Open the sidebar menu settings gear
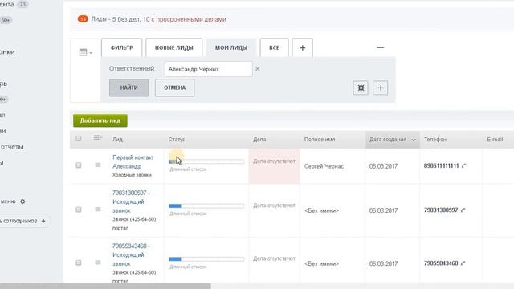Viewport: 514px width, 289px height. (x=22, y=201)
